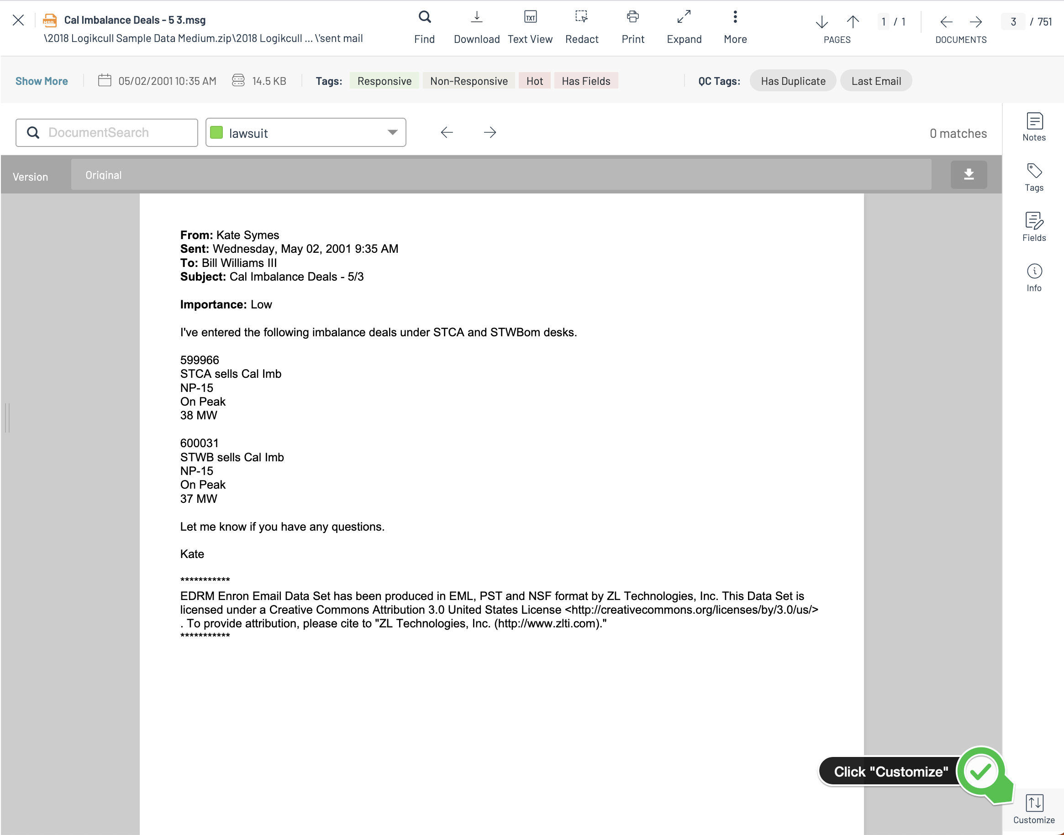Edit the page number field showing 1

(884, 22)
